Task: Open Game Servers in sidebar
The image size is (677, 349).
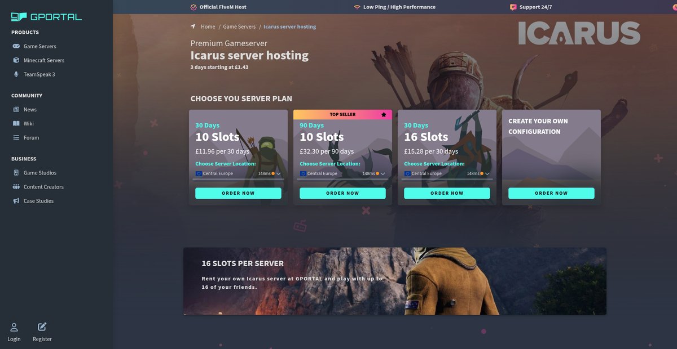Action: tap(39, 46)
